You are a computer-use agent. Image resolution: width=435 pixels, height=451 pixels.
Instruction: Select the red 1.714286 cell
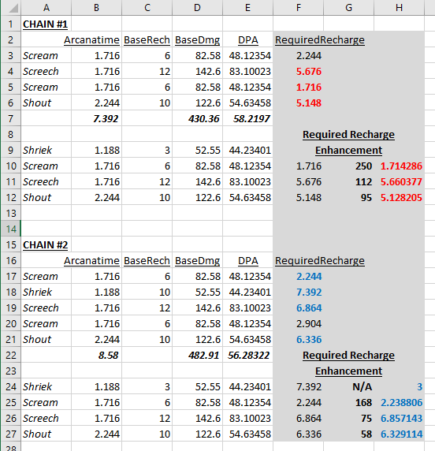[399, 166]
